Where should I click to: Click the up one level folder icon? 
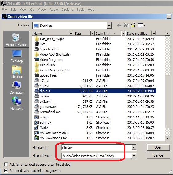(126, 25)
